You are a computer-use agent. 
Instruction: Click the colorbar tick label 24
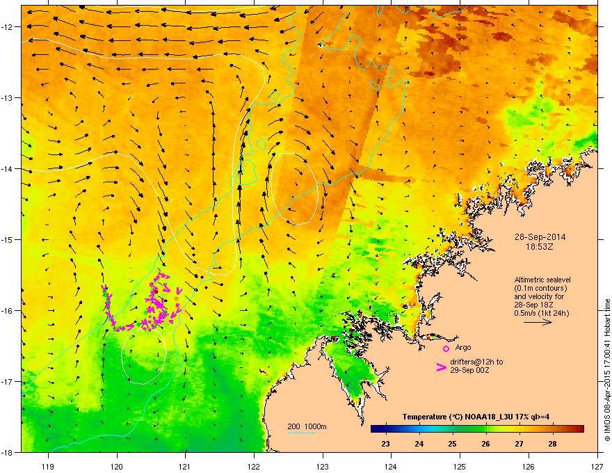coord(419,444)
